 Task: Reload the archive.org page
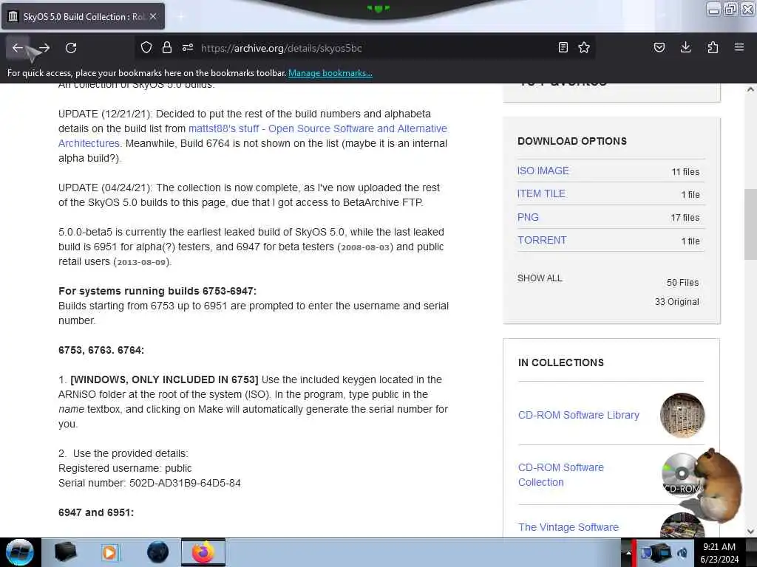71,48
